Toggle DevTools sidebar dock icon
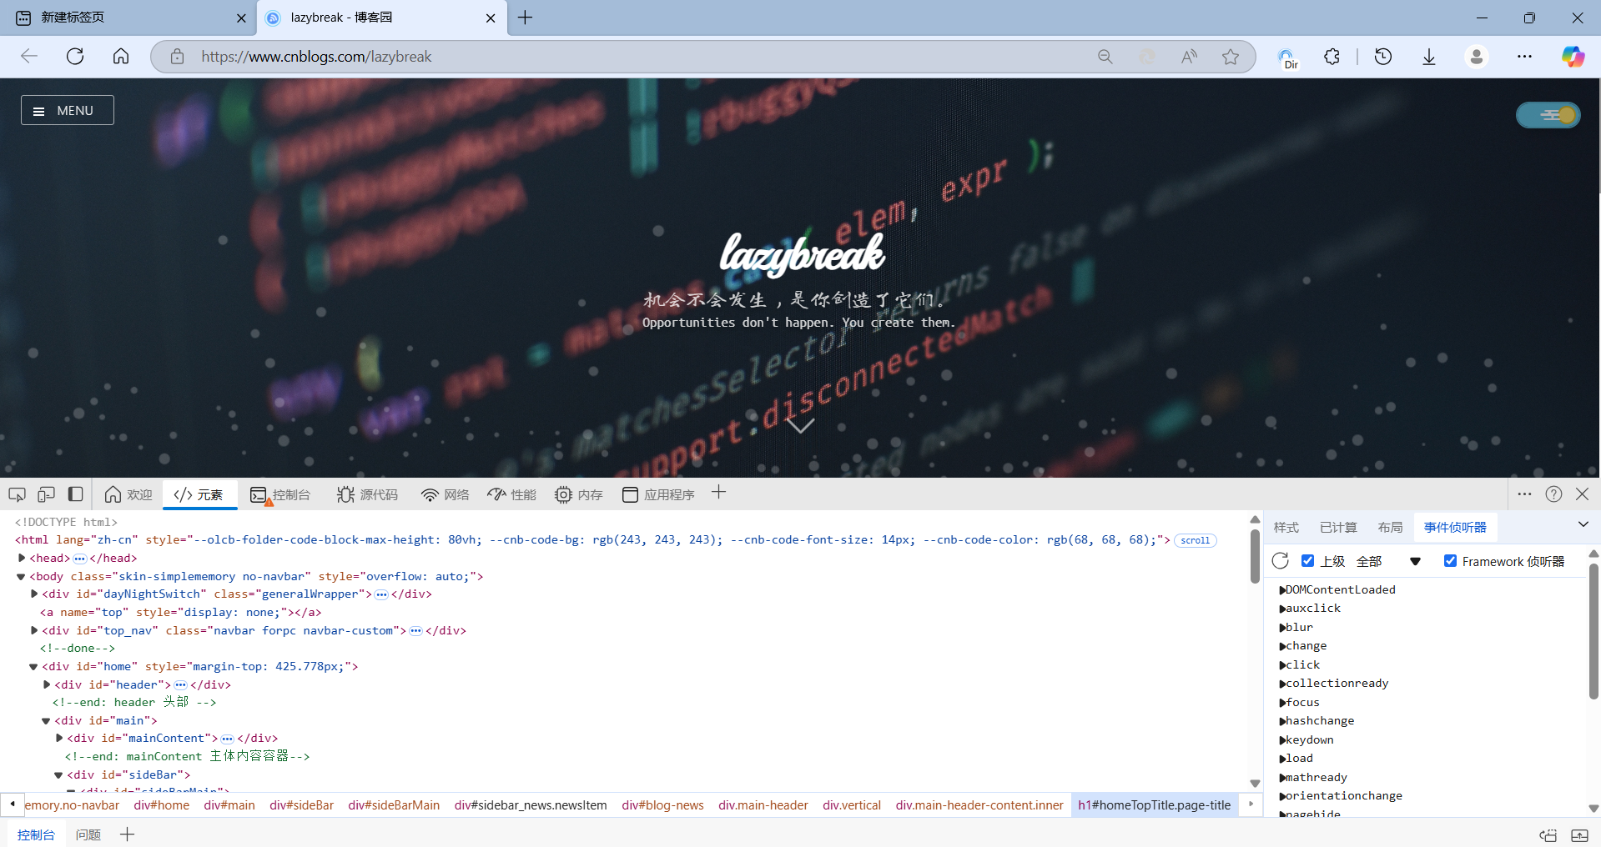Image resolution: width=1601 pixels, height=847 pixels. 75,494
